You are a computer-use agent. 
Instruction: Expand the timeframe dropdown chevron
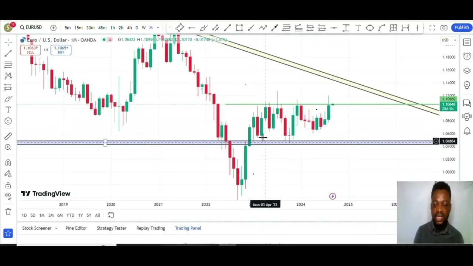click(x=158, y=28)
